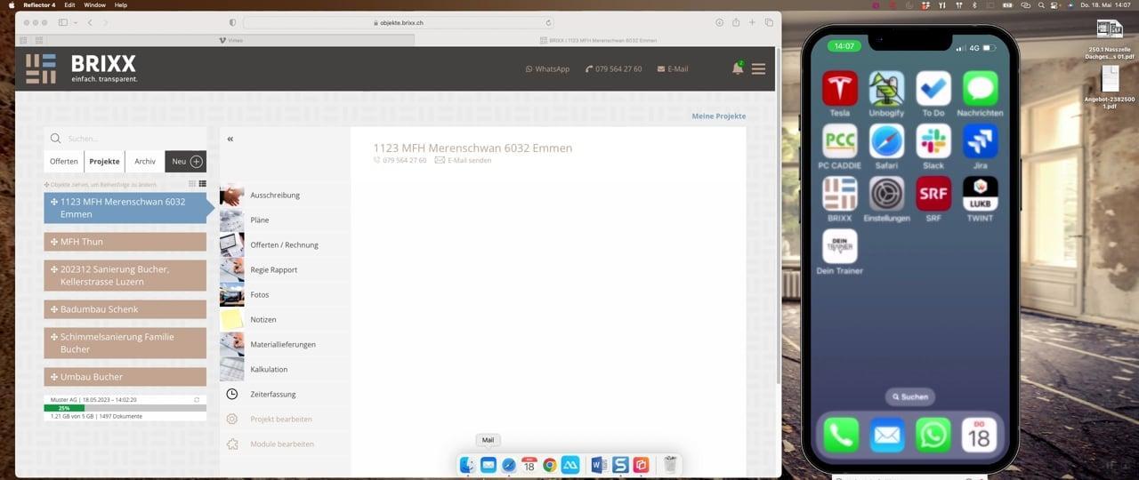
Task: Open the Zeiterfassung module
Action: (285, 394)
